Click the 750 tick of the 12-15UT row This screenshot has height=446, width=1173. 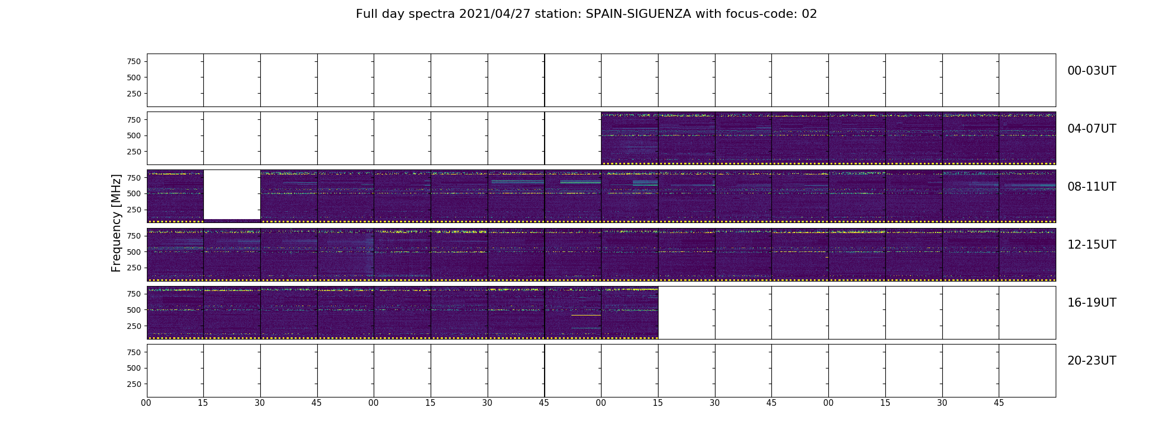click(133, 236)
